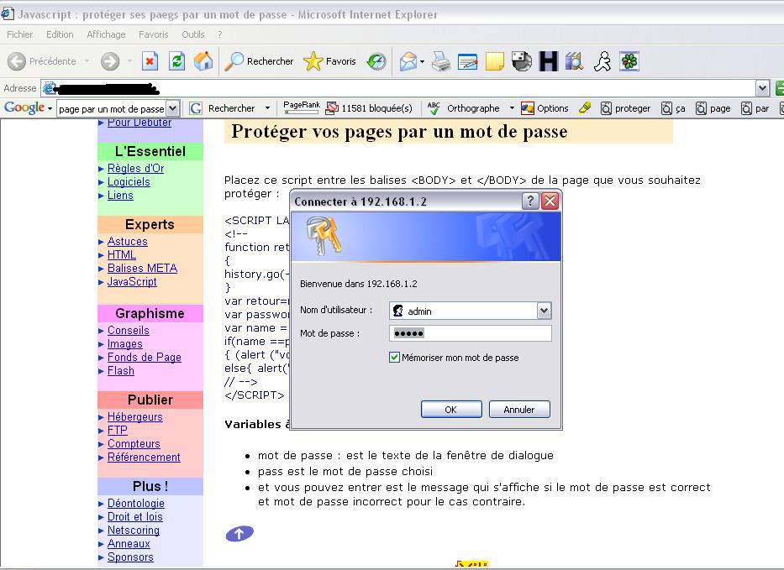Viewport: 784px width, 570px height.
Task: Click the green flower ICQ icon
Action: click(x=629, y=61)
